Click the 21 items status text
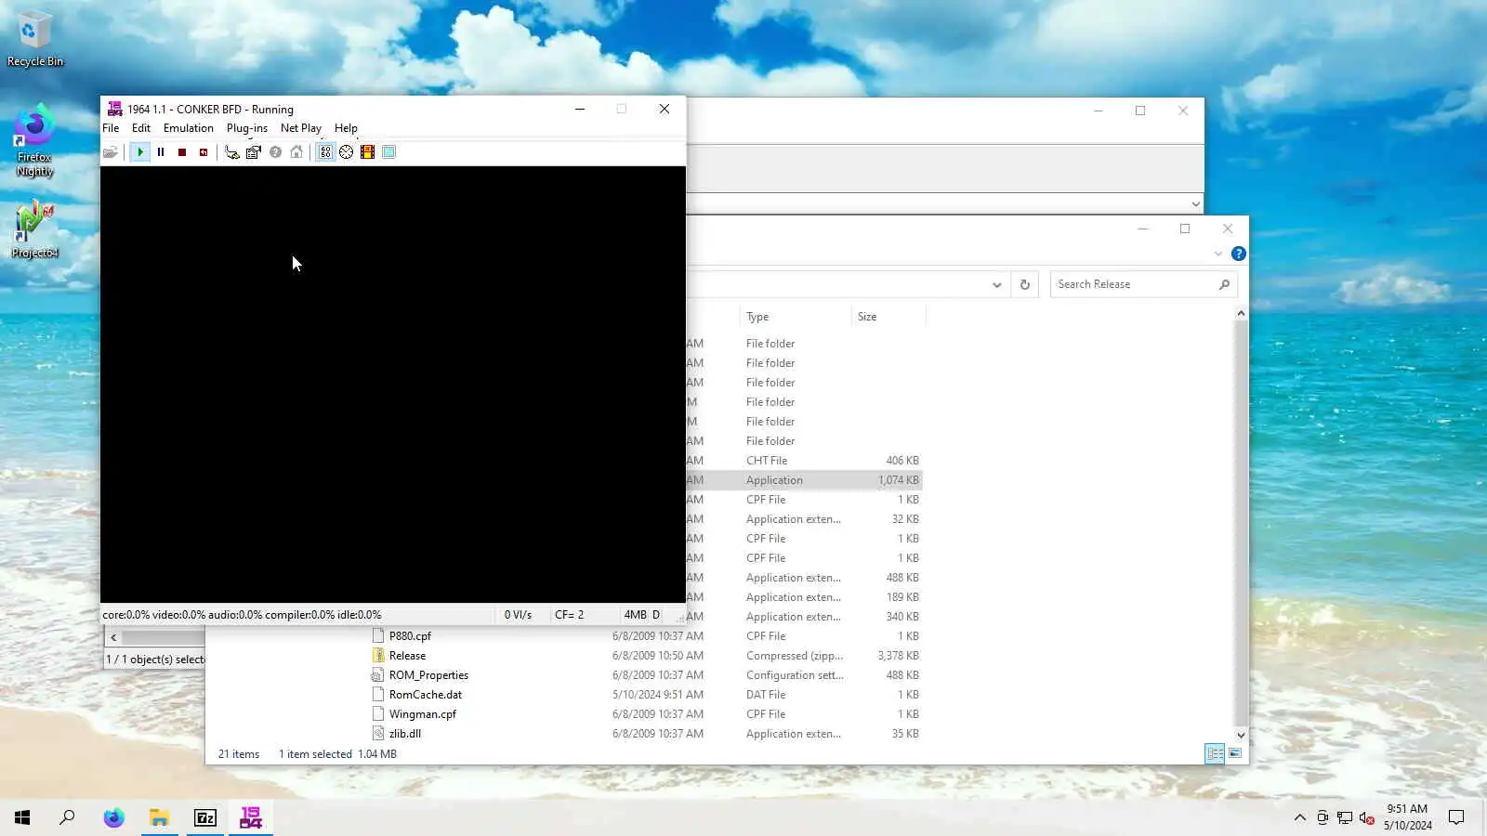This screenshot has height=836, width=1487. 239,754
